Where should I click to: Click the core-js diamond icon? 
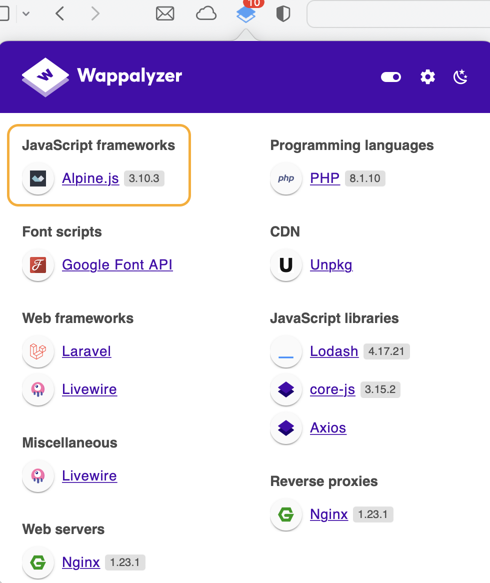(286, 389)
